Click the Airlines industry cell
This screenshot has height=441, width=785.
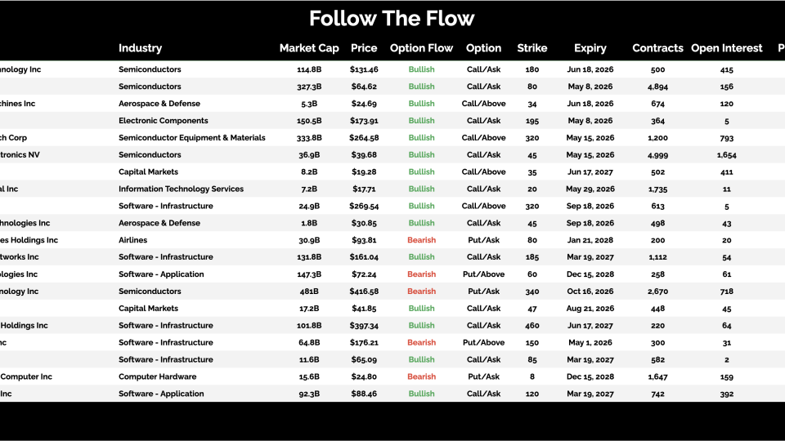(133, 240)
